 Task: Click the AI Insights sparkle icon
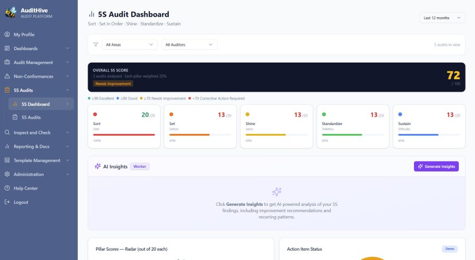click(98, 166)
